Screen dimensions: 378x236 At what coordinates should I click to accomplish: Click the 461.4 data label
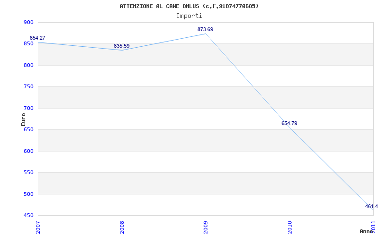coord(371,206)
